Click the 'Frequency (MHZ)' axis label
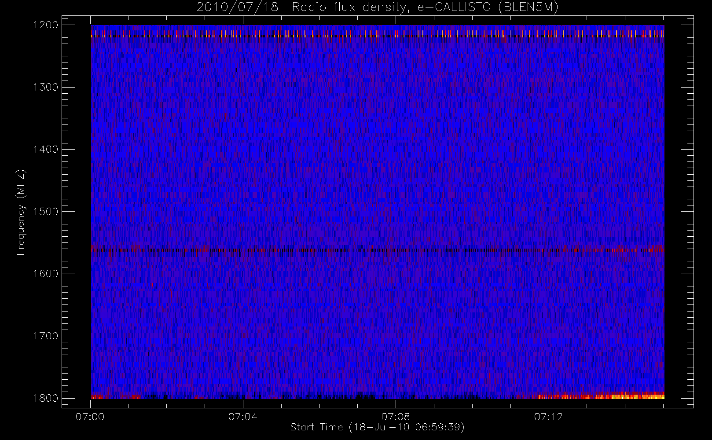Image resolution: width=712 pixels, height=440 pixels. tap(21, 212)
